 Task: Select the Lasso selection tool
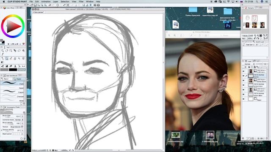point(19,51)
